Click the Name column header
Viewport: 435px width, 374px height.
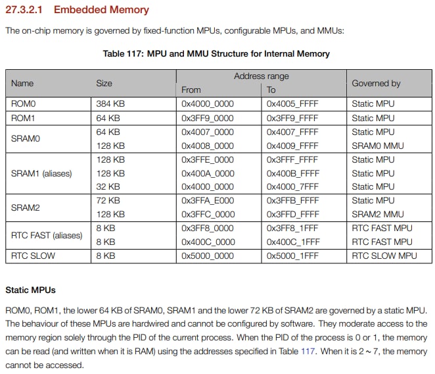(22, 84)
